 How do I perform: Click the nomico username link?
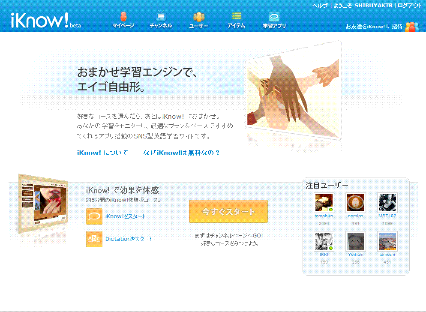point(356,216)
